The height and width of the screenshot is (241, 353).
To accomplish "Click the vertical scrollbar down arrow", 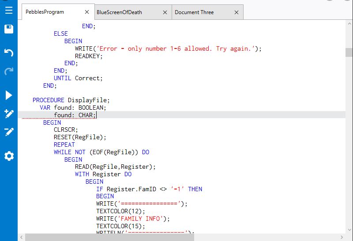I will coord(349,230).
